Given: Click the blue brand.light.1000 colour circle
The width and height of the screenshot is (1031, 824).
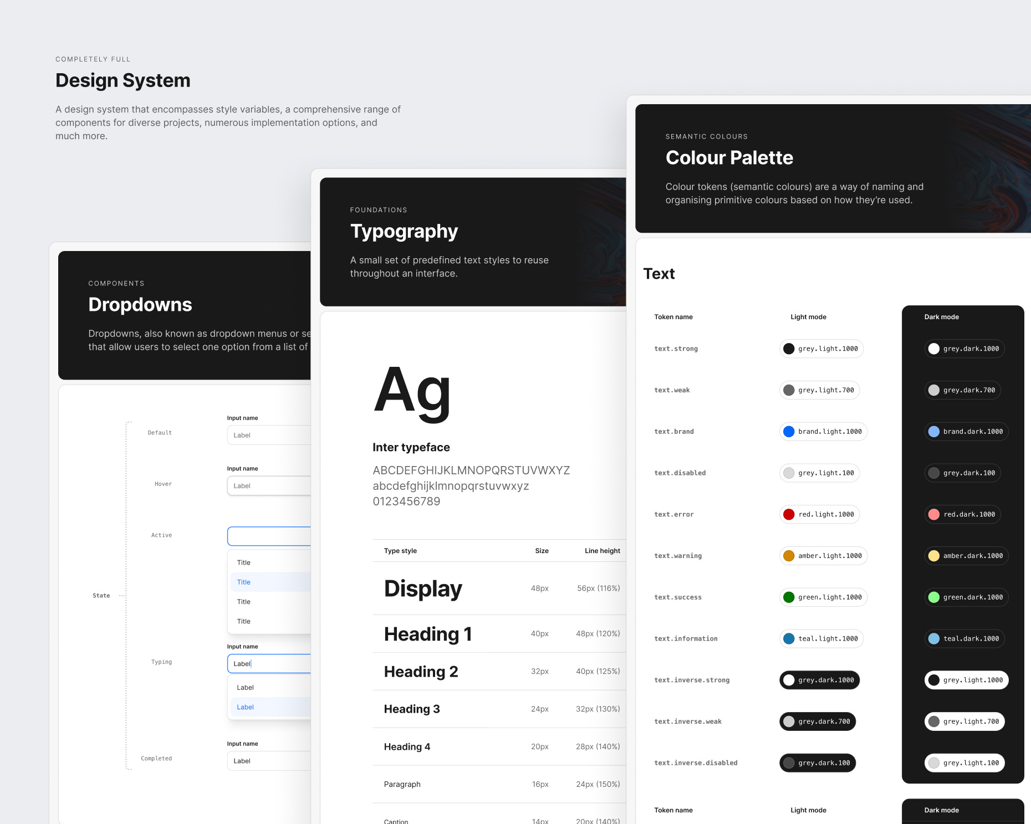Looking at the screenshot, I should pos(789,431).
